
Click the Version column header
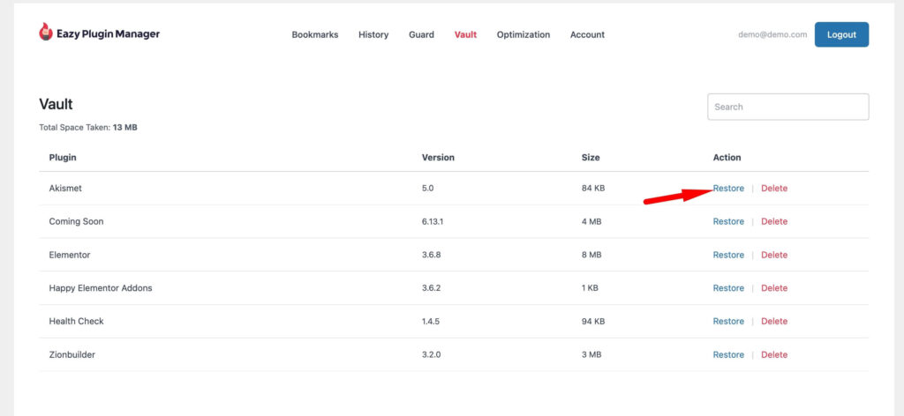pos(438,157)
